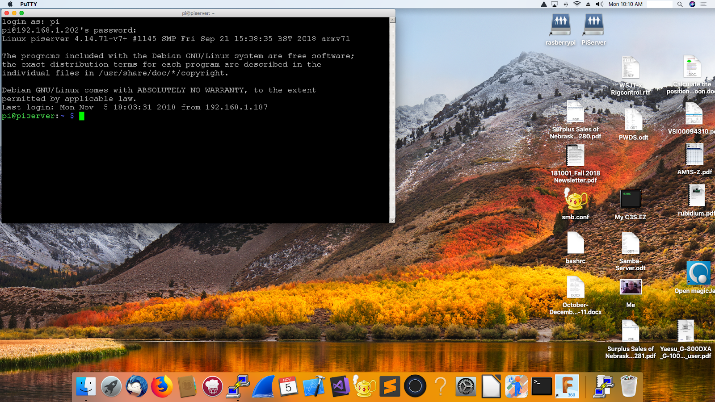Open Bluetooth status menu
715x402 pixels.
click(566, 4)
